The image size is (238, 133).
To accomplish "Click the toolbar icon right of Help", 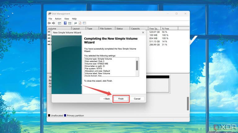I will 70,23.
